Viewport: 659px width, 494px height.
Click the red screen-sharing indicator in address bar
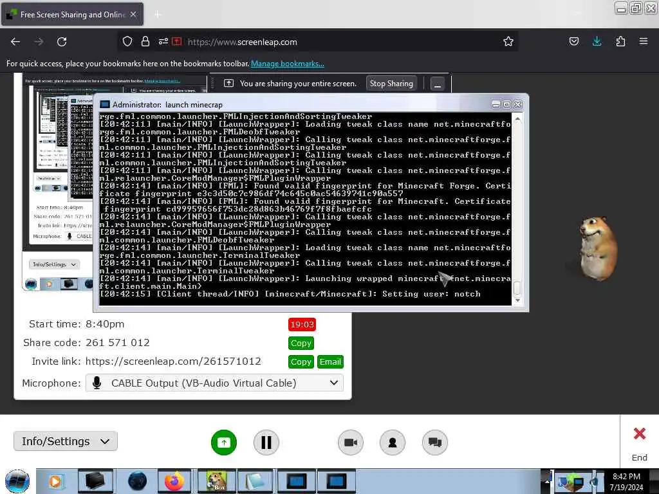[x=176, y=41]
